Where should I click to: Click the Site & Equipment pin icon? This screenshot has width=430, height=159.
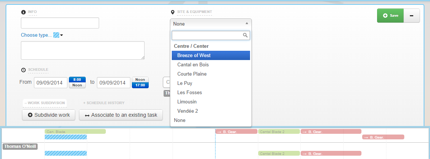click(x=173, y=12)
